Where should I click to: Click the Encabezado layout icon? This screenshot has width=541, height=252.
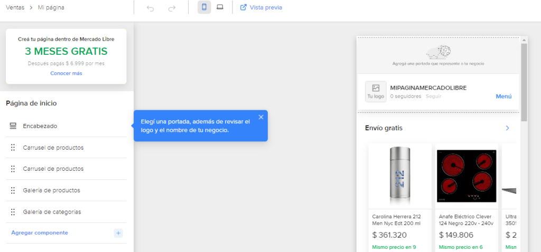coord(13,126)
